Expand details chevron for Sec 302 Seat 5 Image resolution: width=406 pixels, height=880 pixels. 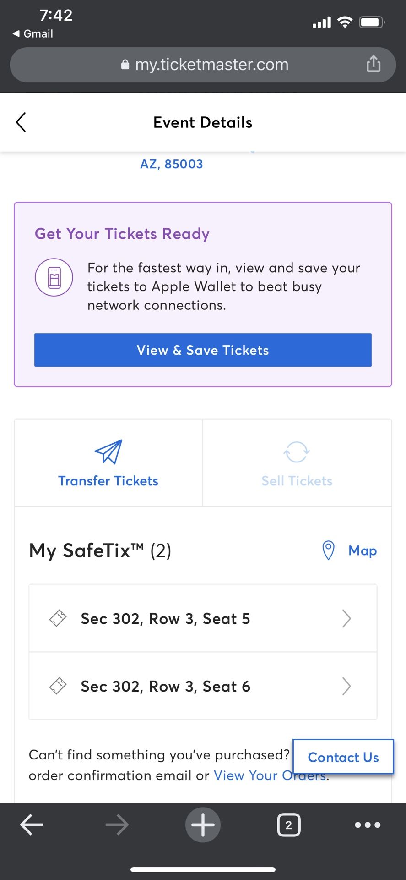tap(346, 618)
